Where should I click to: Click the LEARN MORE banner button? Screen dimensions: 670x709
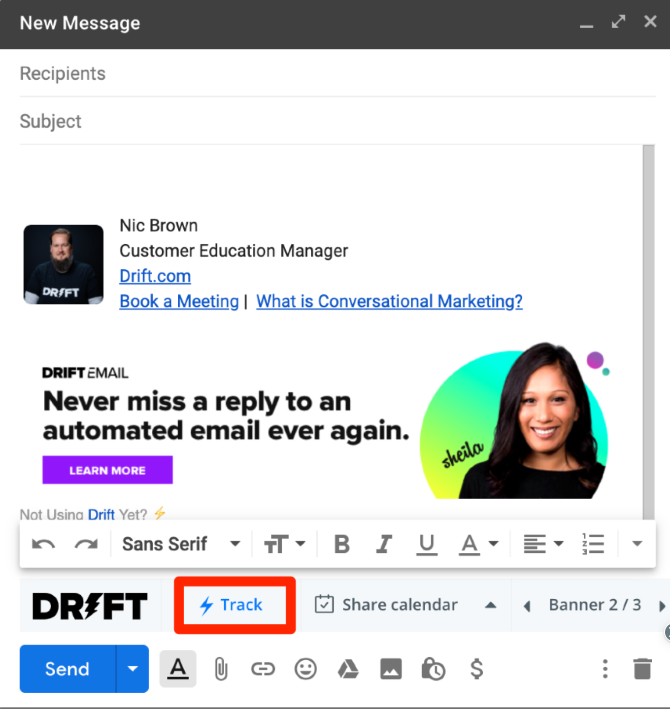point(107,470)
